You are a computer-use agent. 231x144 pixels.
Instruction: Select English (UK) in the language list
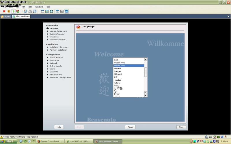129,63
